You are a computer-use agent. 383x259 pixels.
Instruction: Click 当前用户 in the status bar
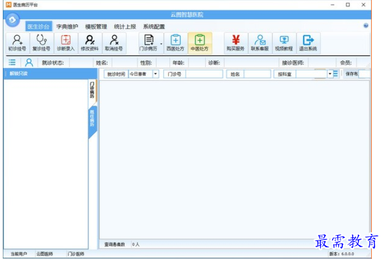click(19, 254)
